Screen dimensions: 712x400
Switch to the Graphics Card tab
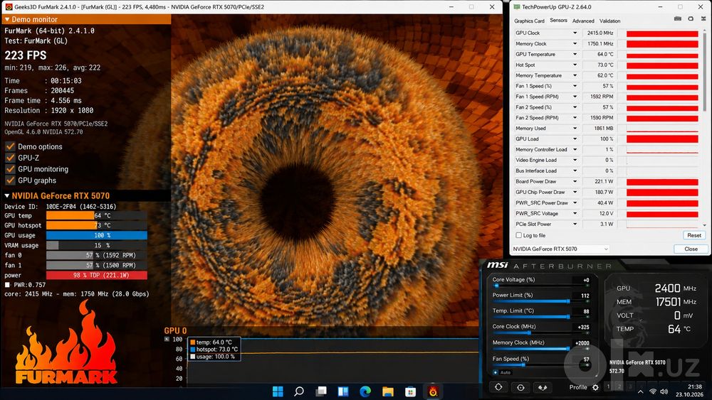[529, 21]
